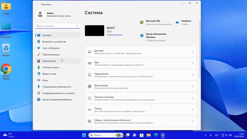247x139 pixels.
Task: Open Центр обновления Windows tile at top
Action: 153,37
